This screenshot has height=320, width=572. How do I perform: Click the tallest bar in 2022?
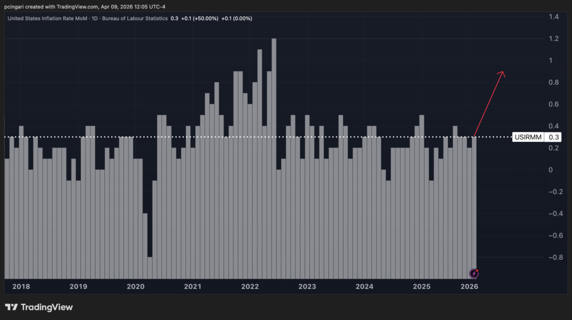pyautogui.click(x=274, y=159)
